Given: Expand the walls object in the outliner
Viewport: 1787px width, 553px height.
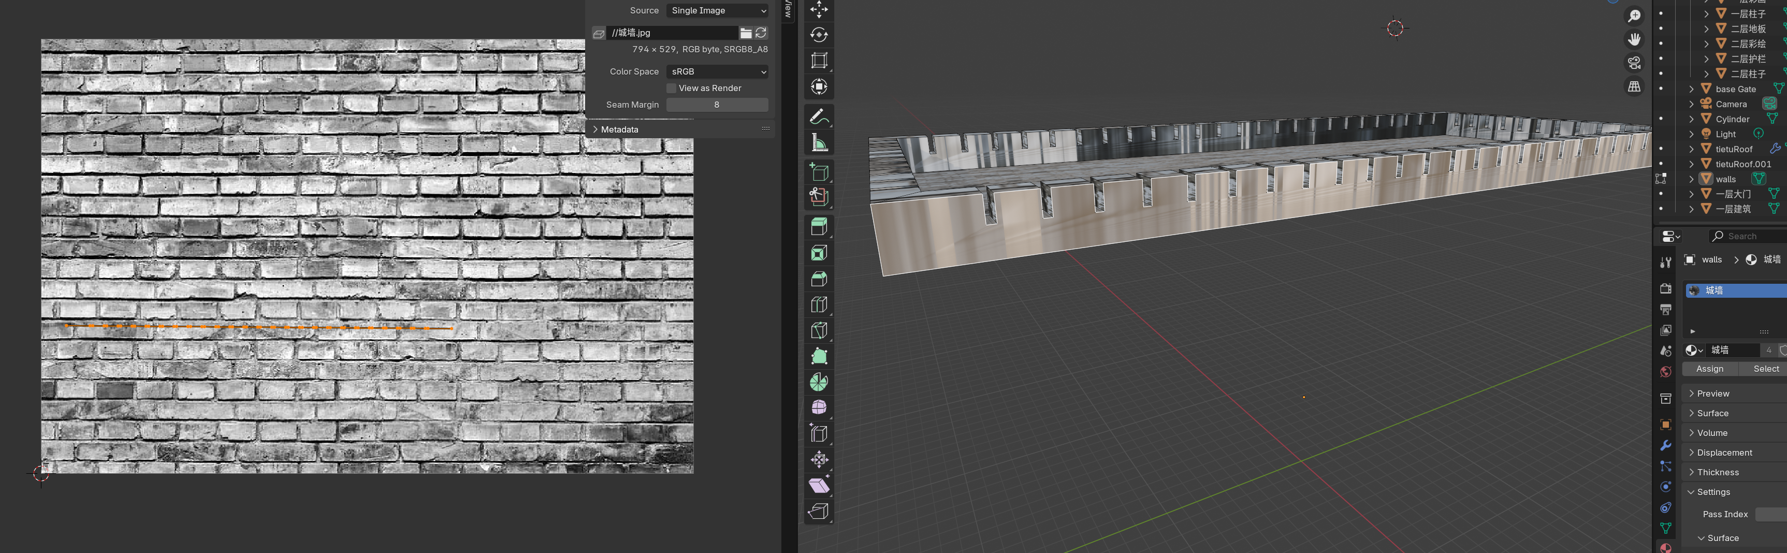Looking at the screenshot, I should point(1691,179).
